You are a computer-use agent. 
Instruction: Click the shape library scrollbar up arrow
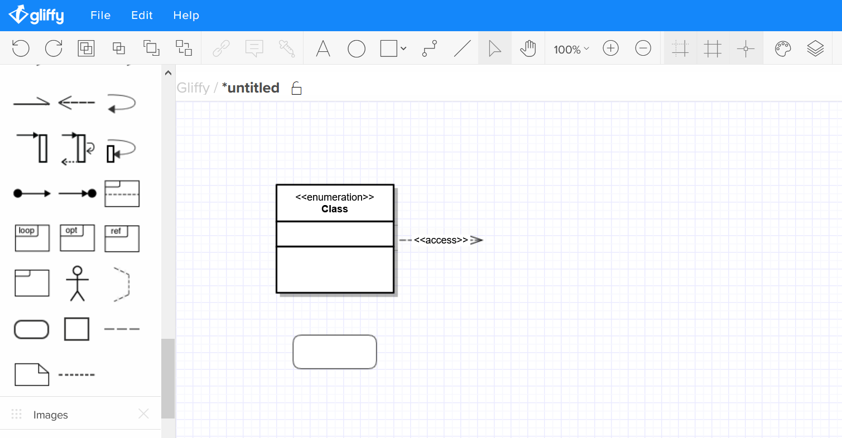(x=168, y=72)
